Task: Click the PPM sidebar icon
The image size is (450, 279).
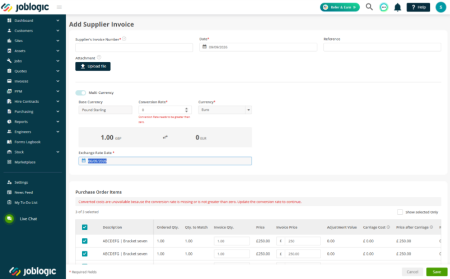Action: pyautogui.click(x=9, y=91)
